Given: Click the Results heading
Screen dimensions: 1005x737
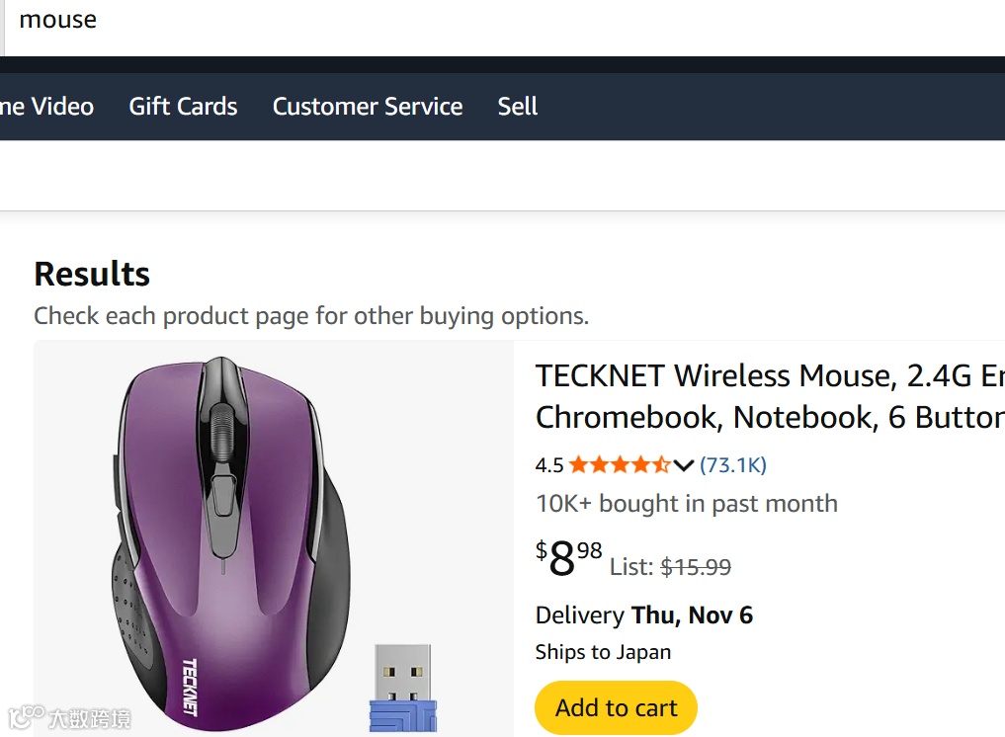Looking at the screenshot, I should tap(92, 274).
